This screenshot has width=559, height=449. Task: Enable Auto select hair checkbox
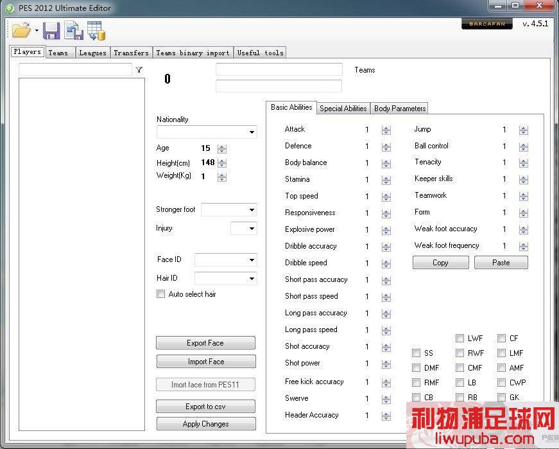pyautogui.click(x=161, y=294)
